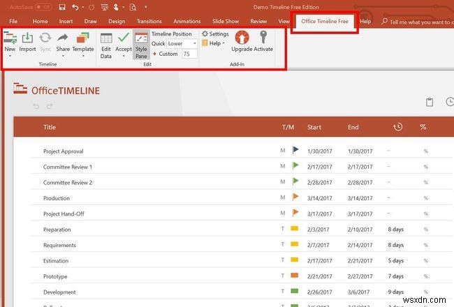Open the Quick position Lower dropdown
454x307 pixels.
point(182,44)
